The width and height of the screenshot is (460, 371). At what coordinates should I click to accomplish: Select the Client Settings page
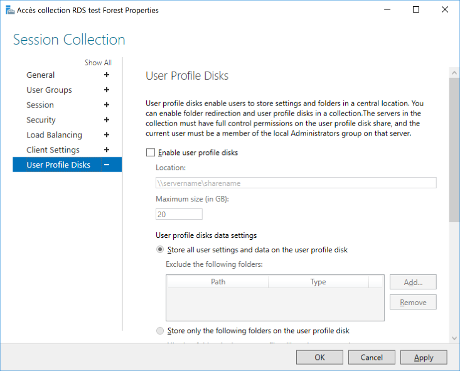[x=53, y=150]
